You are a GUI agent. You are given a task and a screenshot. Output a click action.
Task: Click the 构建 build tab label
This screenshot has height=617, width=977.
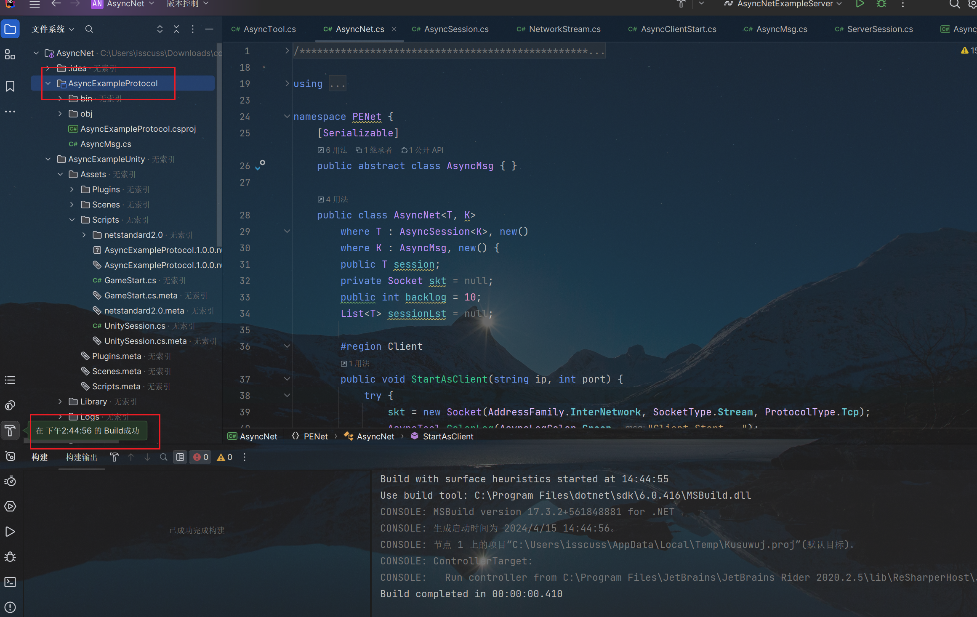pos(40,457)
